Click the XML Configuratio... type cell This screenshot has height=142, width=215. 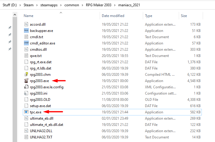coord(160,87)
